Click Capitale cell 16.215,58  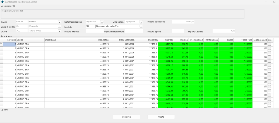click(166, 48)
